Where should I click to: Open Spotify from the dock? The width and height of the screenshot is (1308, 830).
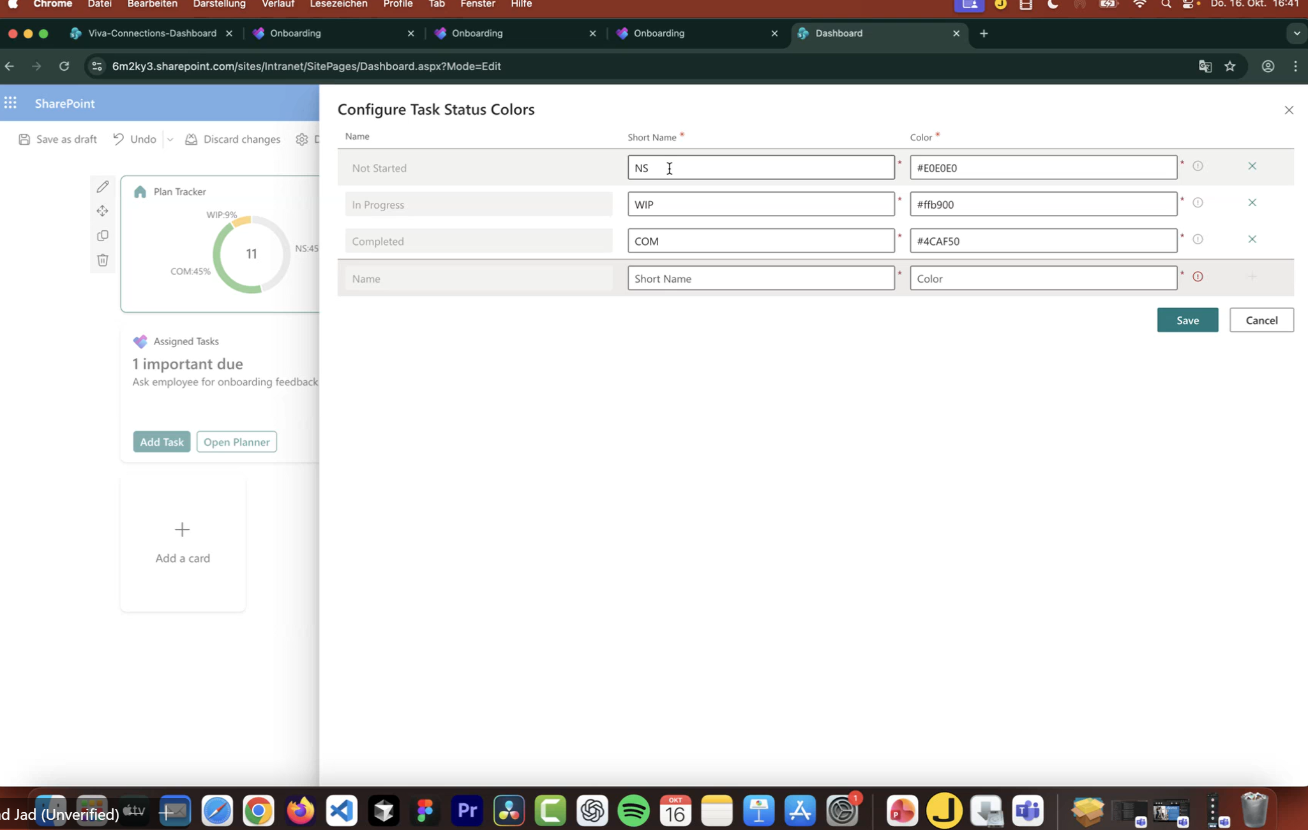[633, 811]
